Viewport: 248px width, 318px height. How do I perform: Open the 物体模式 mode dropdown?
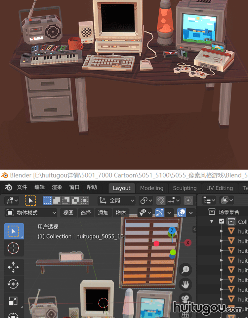coord(31,213)
